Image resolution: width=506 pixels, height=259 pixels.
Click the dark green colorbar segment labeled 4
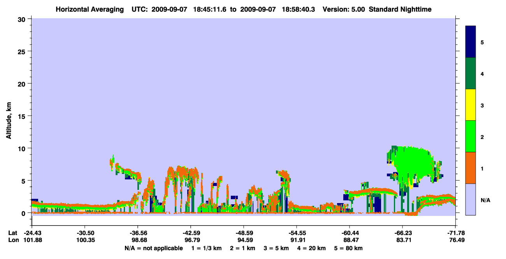click(x=471, y=73)
